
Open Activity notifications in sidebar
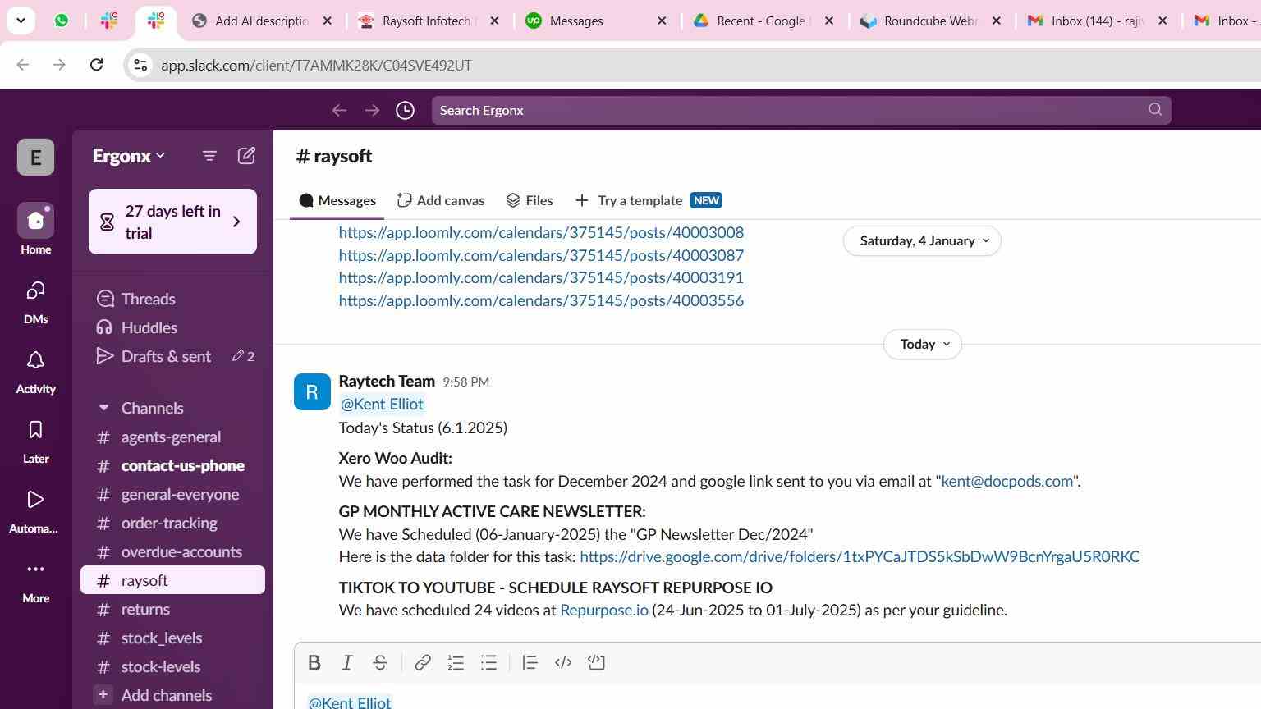click(x=35, y=372)
